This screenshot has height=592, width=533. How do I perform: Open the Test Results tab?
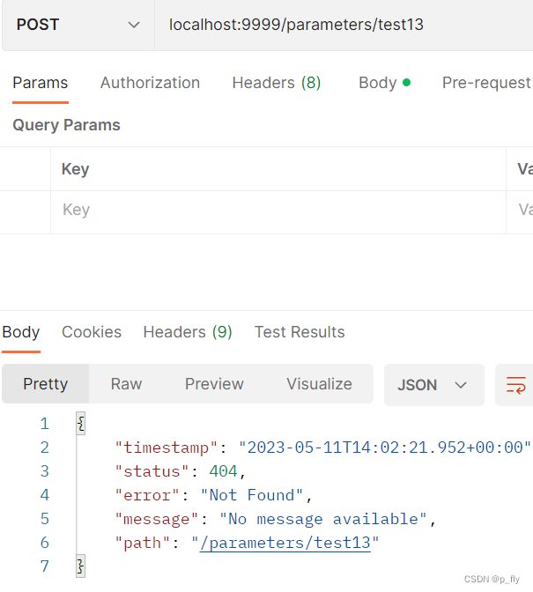300,332
